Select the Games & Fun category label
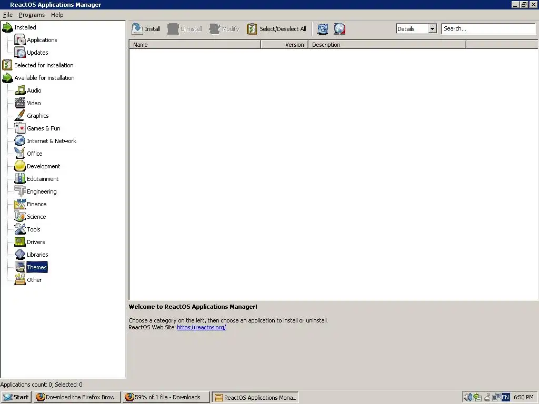539x404 pixels. [x=44, y=128]
